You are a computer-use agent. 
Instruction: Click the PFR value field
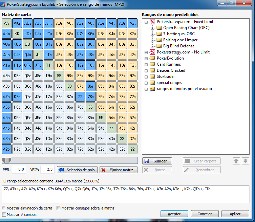(19, 170)
